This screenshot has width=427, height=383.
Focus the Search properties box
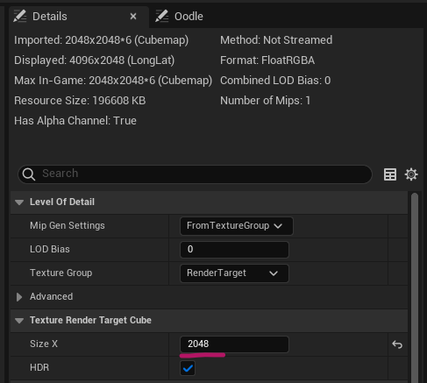[195, 174]
